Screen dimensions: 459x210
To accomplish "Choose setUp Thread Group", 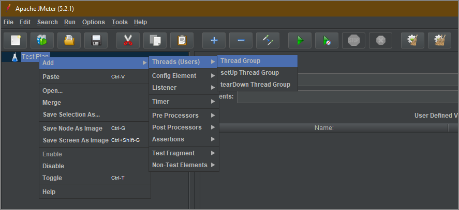I will coord(257,73).
